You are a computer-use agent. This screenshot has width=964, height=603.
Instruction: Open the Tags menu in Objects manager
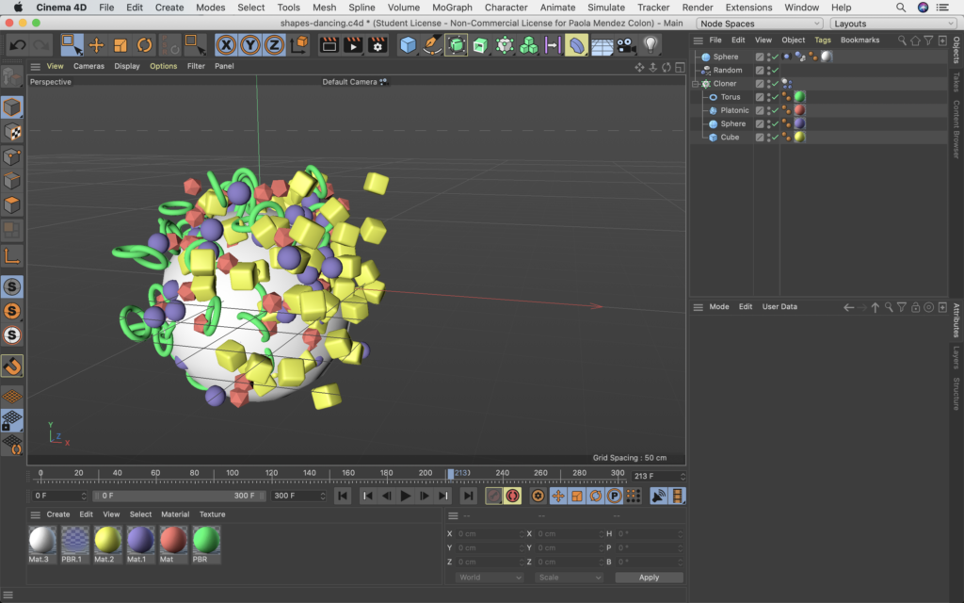click(823, 41)
